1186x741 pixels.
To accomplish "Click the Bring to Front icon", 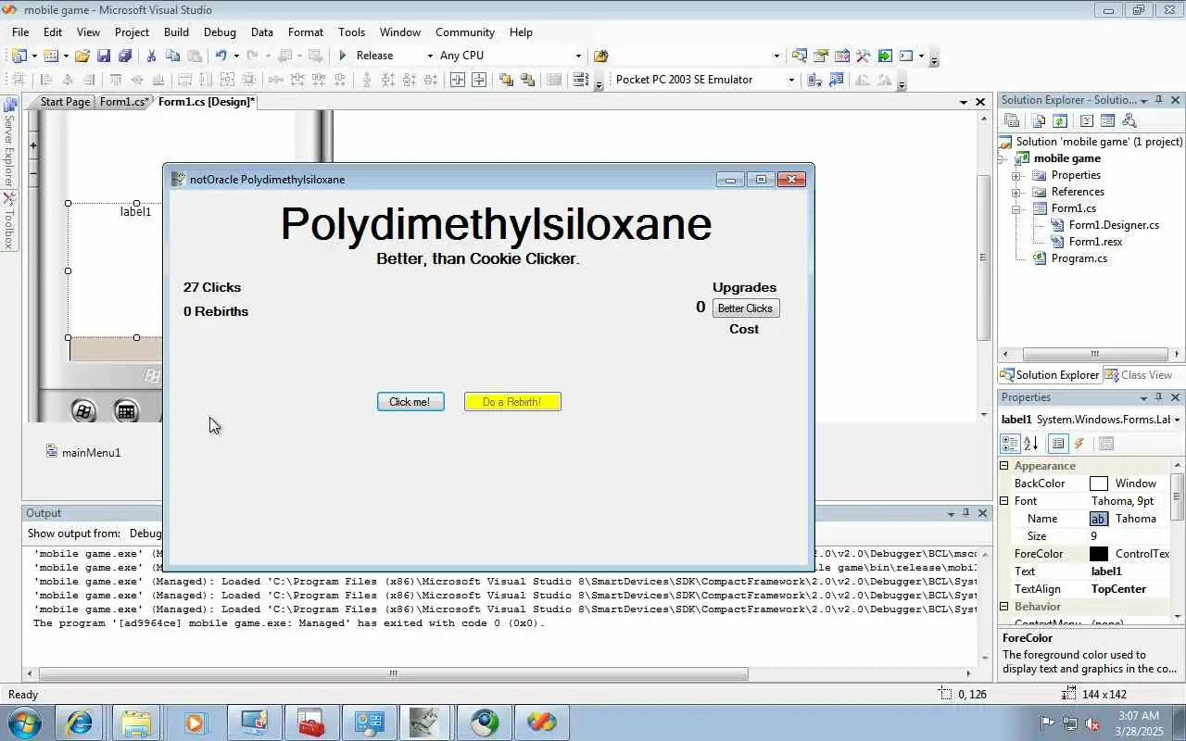I will tap(506, 80).
